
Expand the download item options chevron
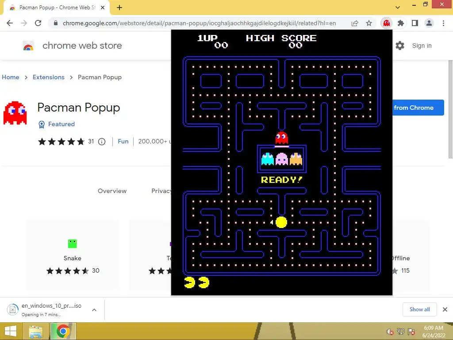click(94, 310)
